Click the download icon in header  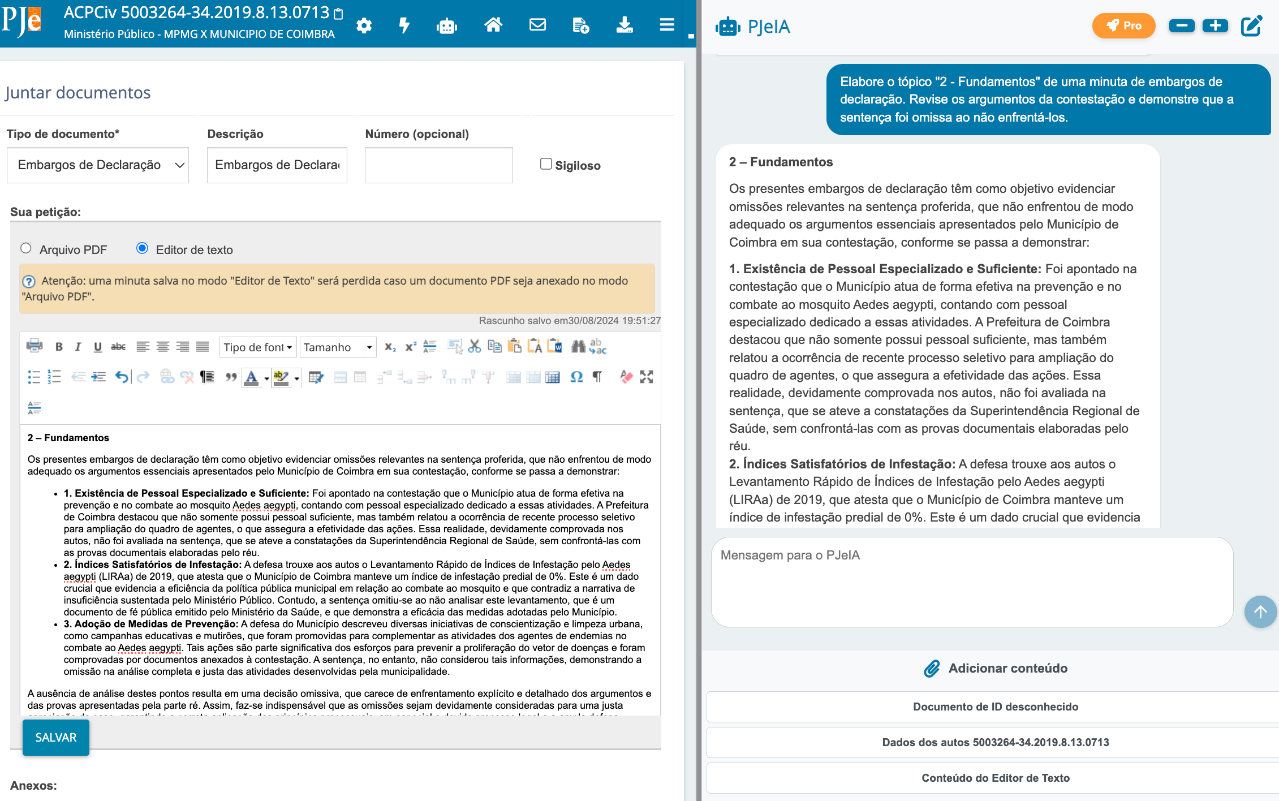pos(625,25)
